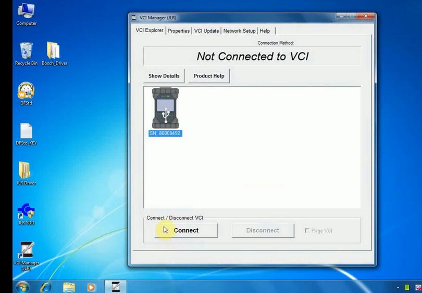Image resolution: width=422 pixels, height=293 pixels.
Task: Open the VCI Update tab
Action: tap(206, 31)
